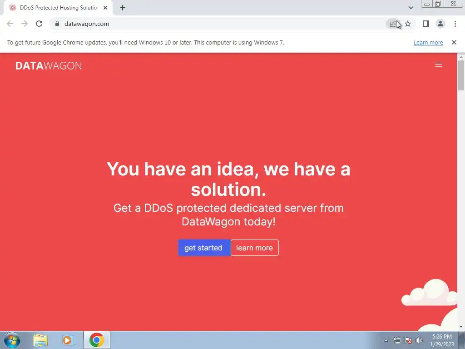465x349 pixels.
Task: Click the heading "You have an idea, we have a solution."
Action: point(228,179)
